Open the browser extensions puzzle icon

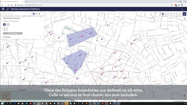pos(179,5)
